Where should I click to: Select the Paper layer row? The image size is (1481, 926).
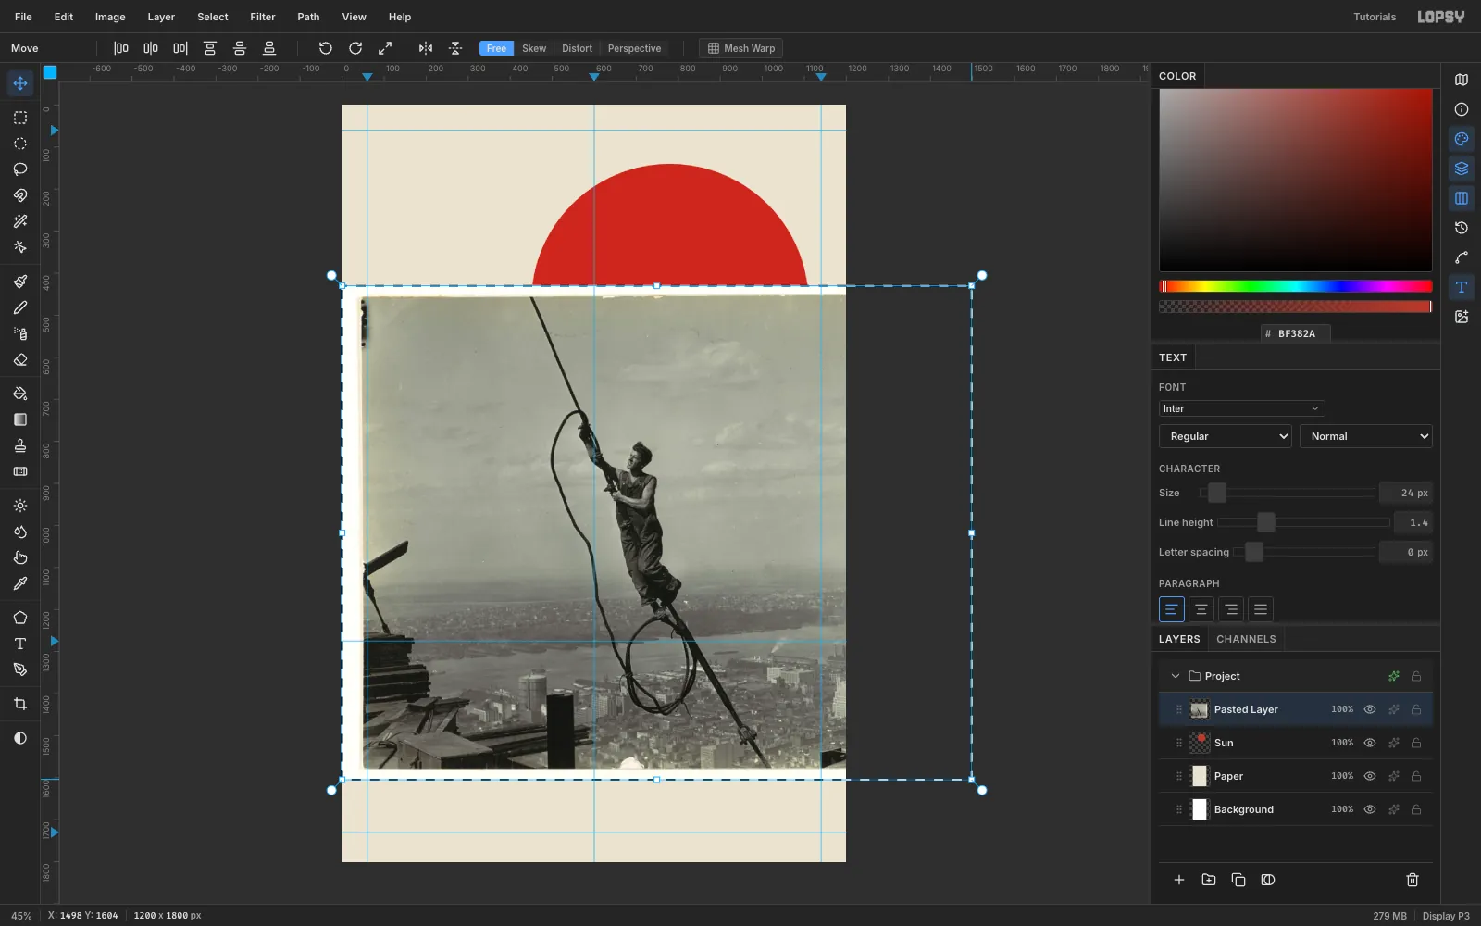[1296, 776]
